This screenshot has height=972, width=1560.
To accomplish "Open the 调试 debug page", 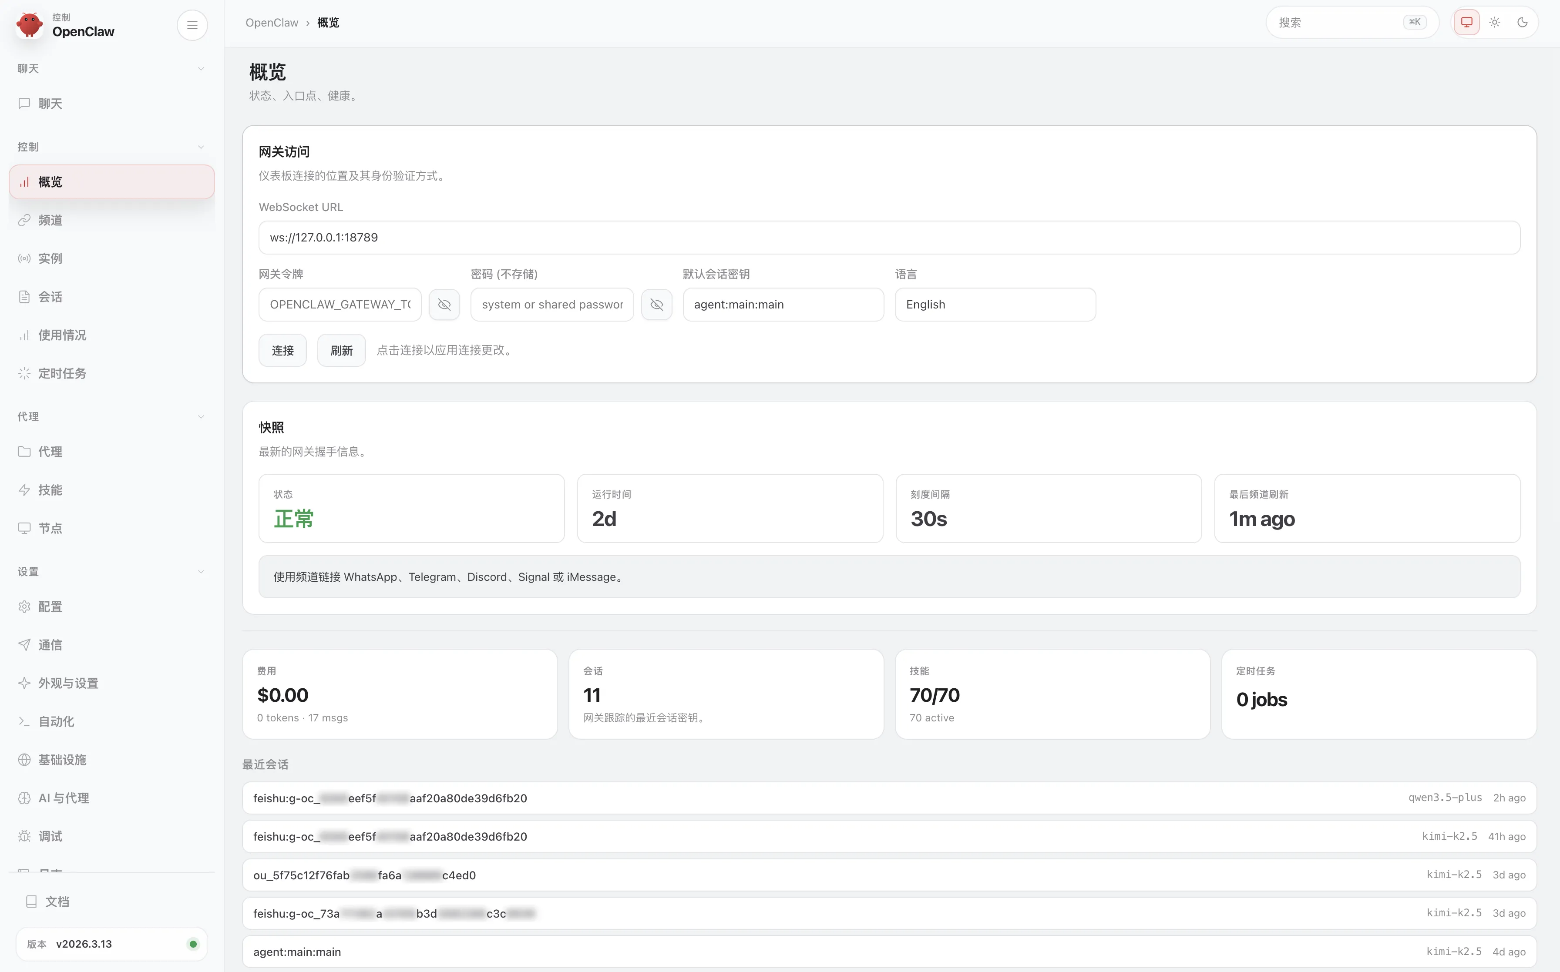I will 50,836.
